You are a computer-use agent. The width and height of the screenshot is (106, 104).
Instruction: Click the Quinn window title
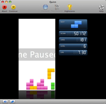[x=53, y=2]
